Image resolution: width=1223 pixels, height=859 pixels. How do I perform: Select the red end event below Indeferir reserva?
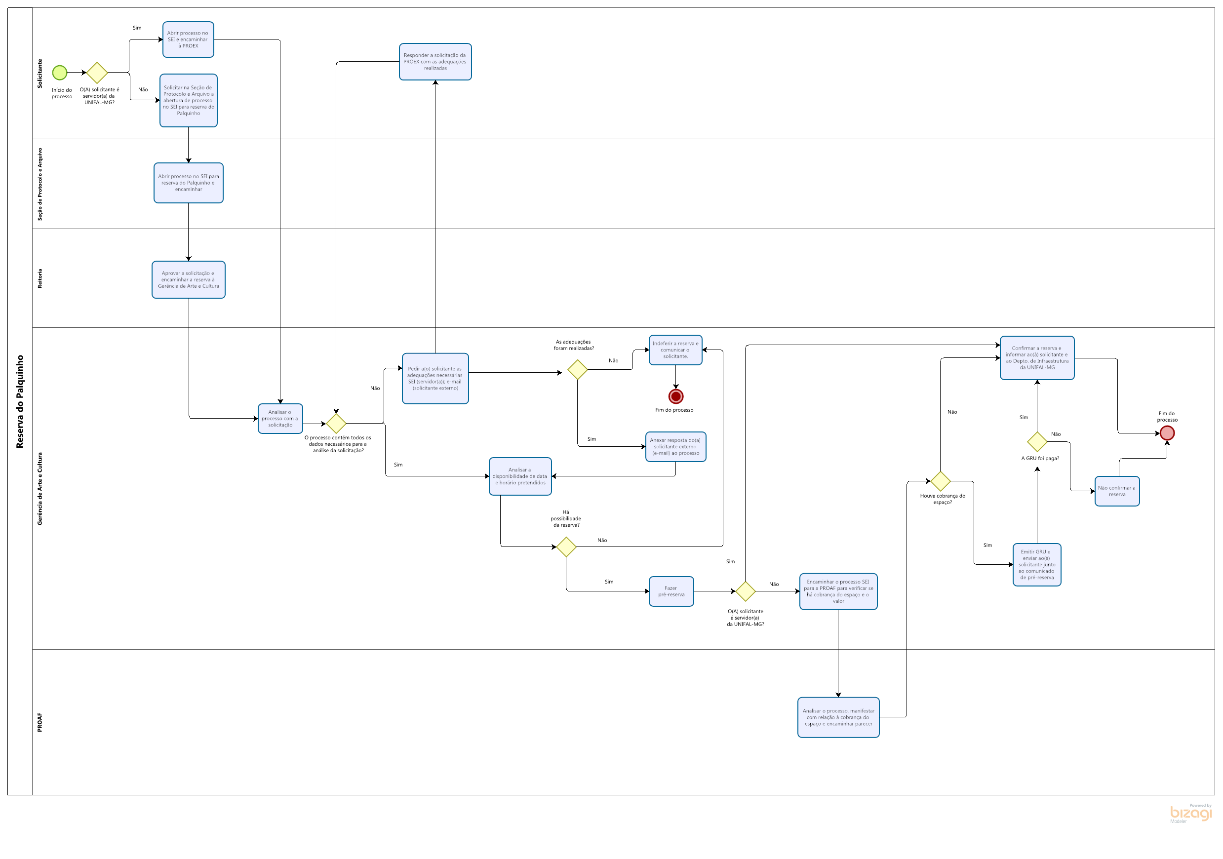676,396
